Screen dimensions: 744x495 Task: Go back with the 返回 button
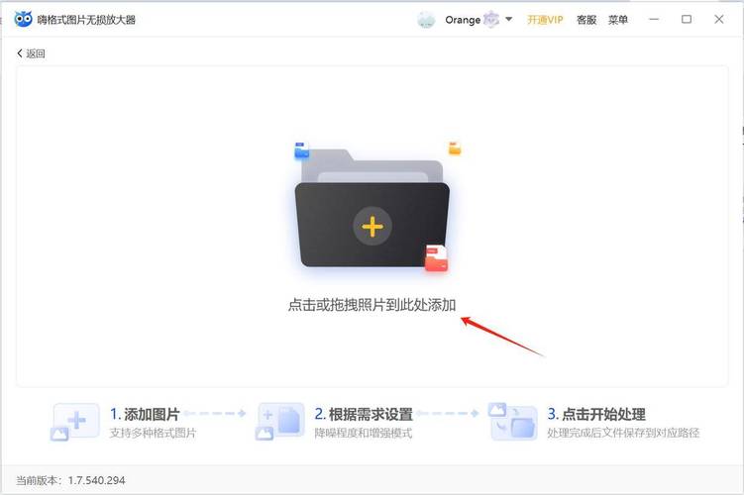point(31,53)
